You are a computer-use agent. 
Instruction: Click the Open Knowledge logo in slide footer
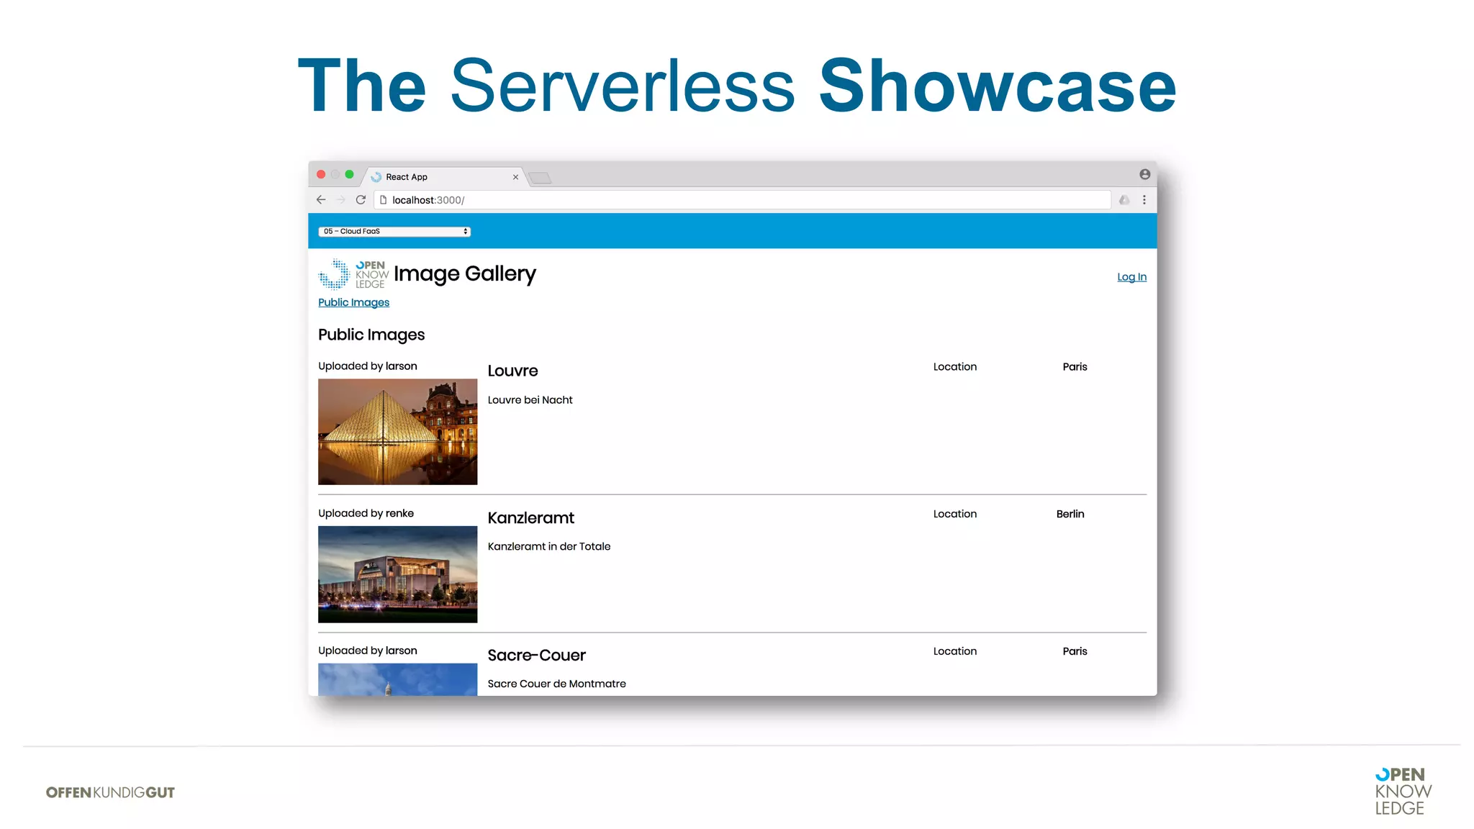click(1403, 791)
